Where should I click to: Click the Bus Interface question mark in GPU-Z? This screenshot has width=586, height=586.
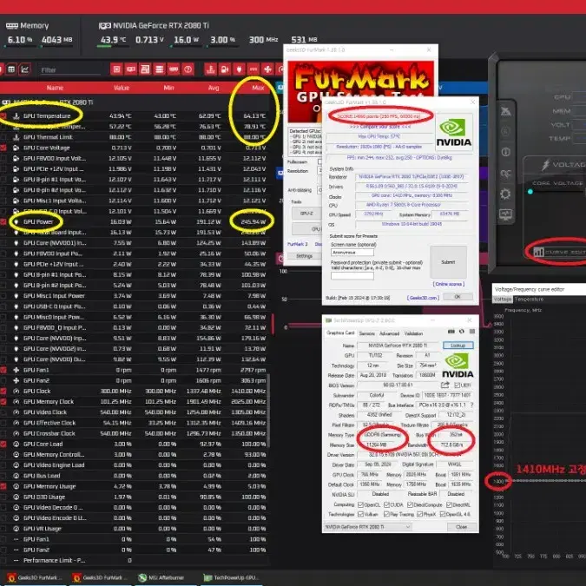[472, 405]
